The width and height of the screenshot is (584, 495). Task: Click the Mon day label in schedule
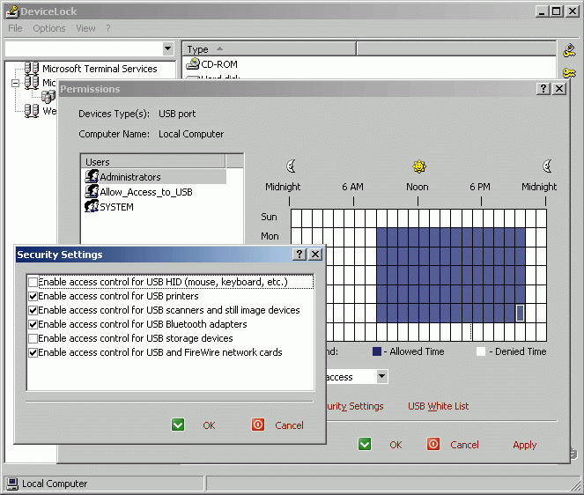tap(270, 236)
